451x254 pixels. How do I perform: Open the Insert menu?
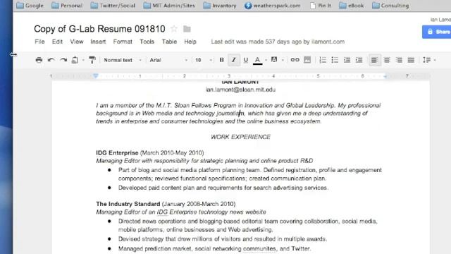tap(98, 42)
